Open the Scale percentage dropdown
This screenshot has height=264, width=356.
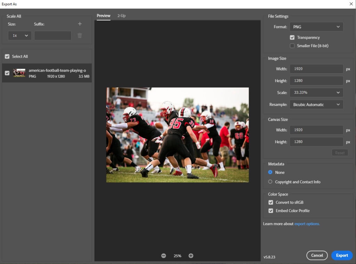(x=316, y=92)
